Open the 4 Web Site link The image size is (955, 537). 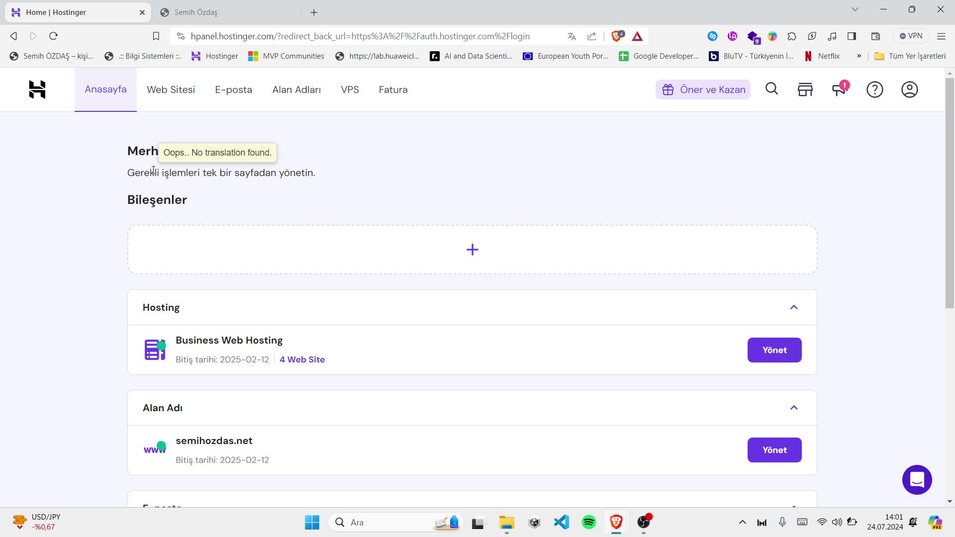pos(302,359)
